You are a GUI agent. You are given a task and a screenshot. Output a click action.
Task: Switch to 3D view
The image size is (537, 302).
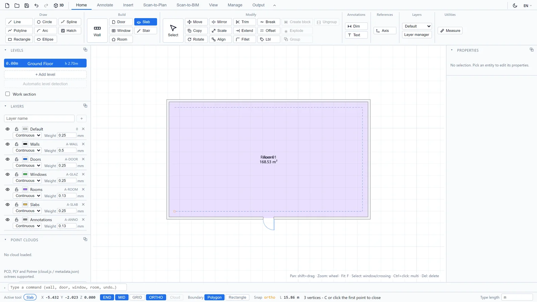[59, 5]
